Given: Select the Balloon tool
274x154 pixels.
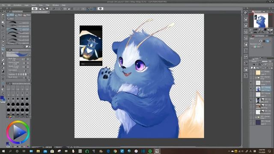Looking at the screenshot, I should click(3, 90).
